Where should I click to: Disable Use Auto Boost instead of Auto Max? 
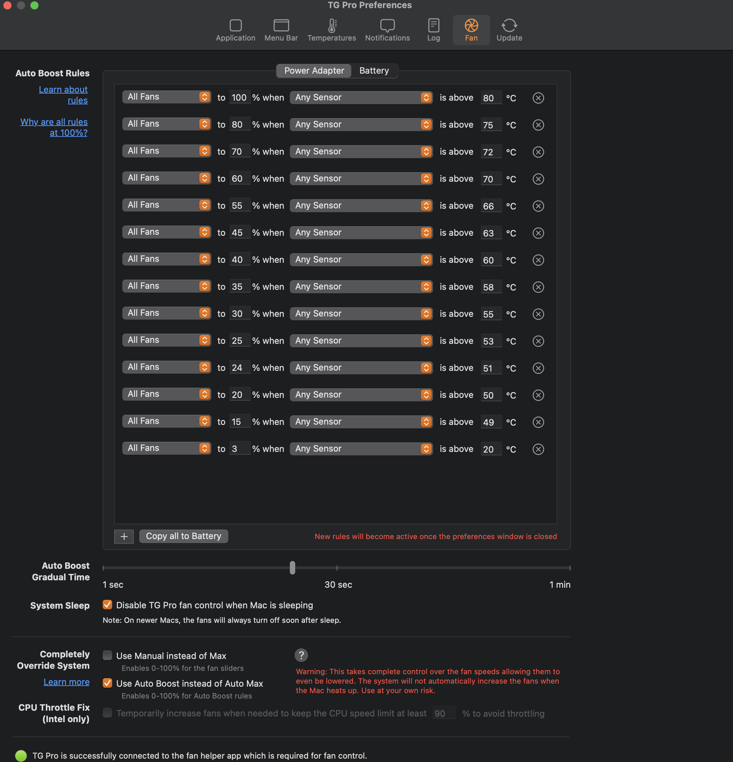107,683
